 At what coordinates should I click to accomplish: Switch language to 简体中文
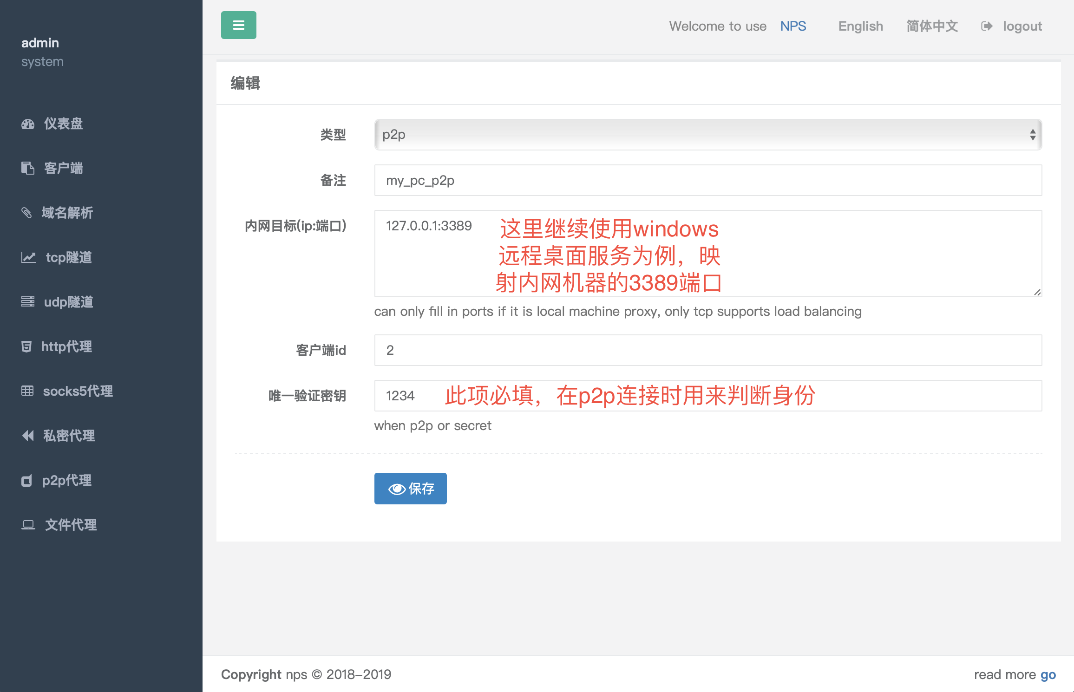click(932, 26)
